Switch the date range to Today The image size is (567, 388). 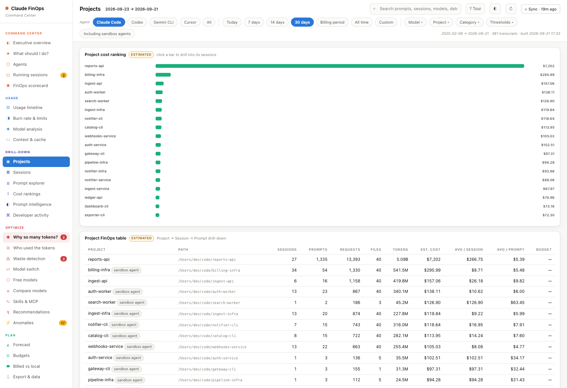click(232, 22)
